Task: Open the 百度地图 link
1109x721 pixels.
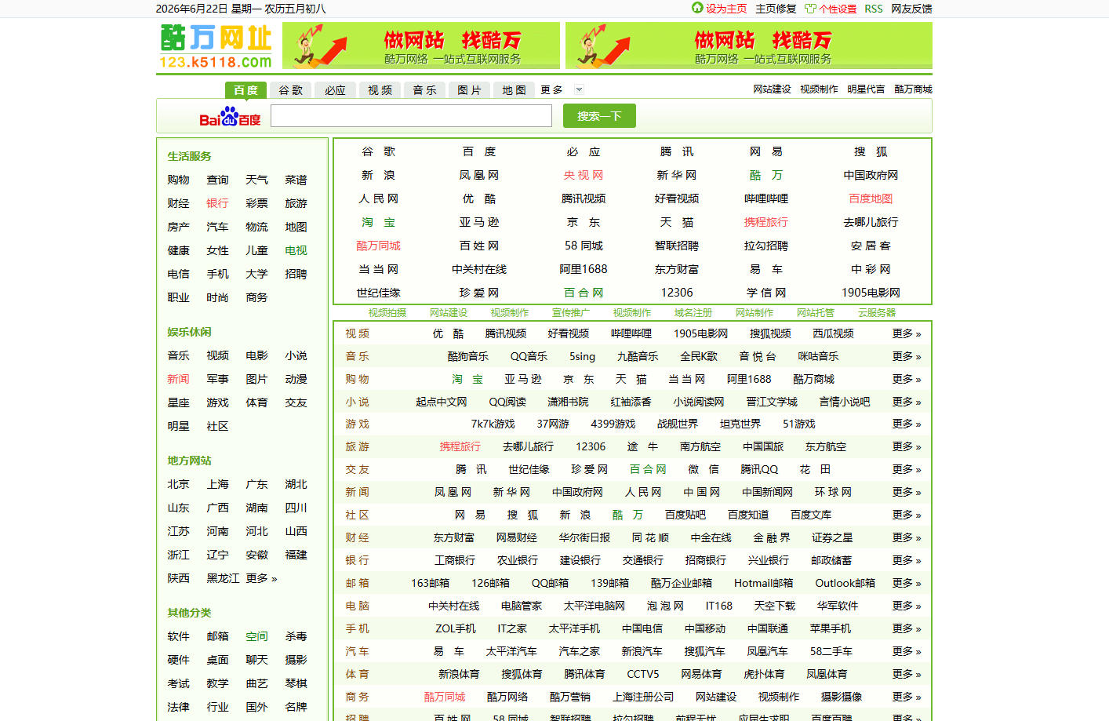Action: coord(871,198)
